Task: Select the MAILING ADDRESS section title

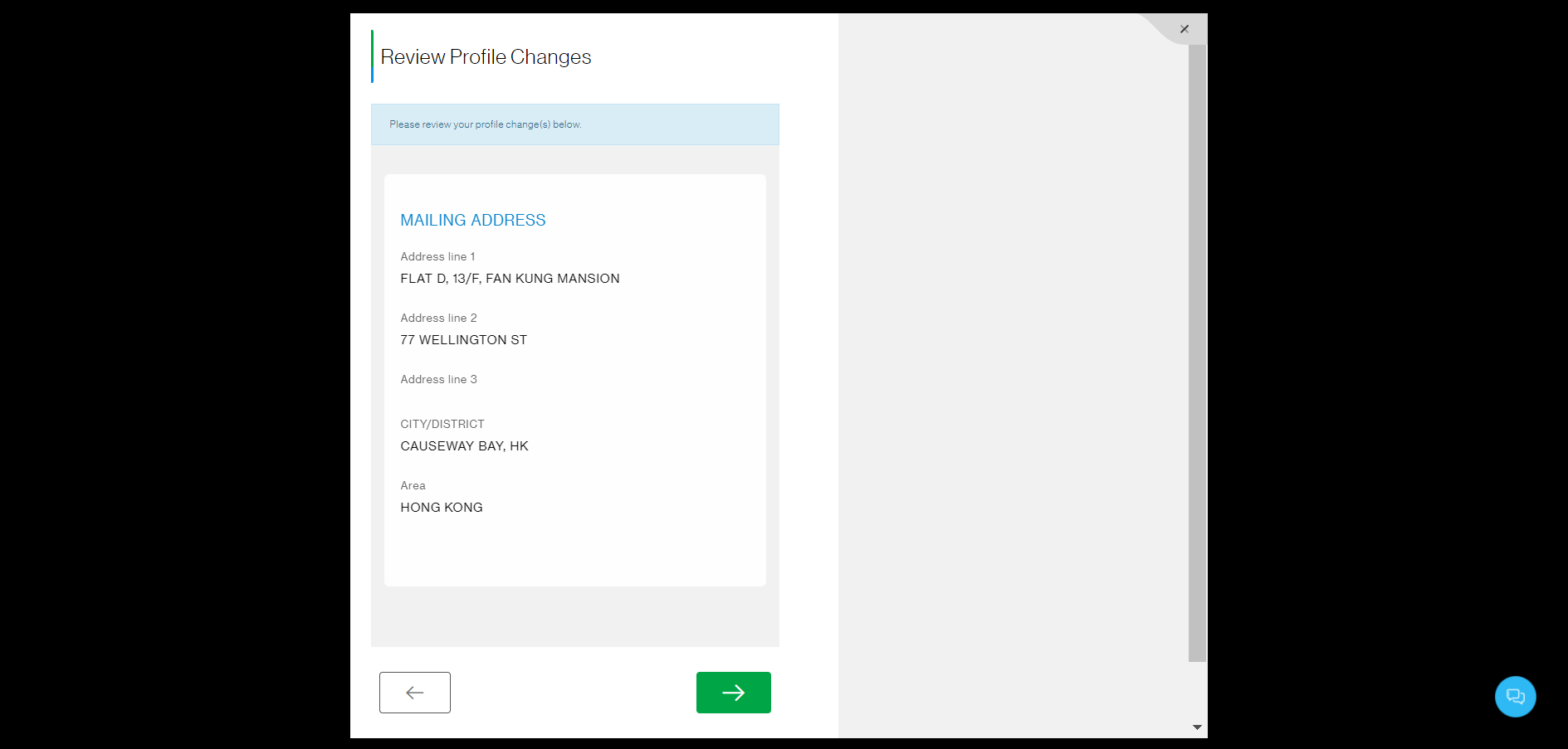Action: [x=473, y=220]
